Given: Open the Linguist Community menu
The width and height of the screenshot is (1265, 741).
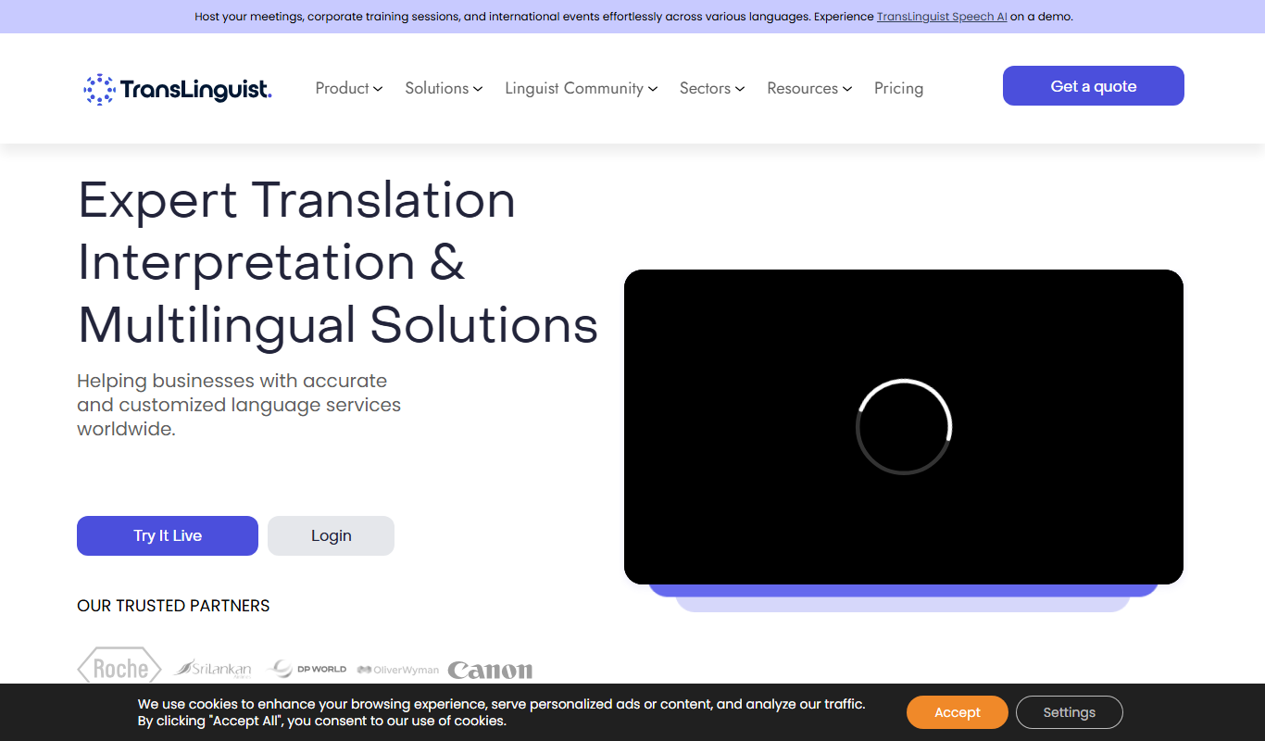Looking at the screenshot, I should 574,88.
